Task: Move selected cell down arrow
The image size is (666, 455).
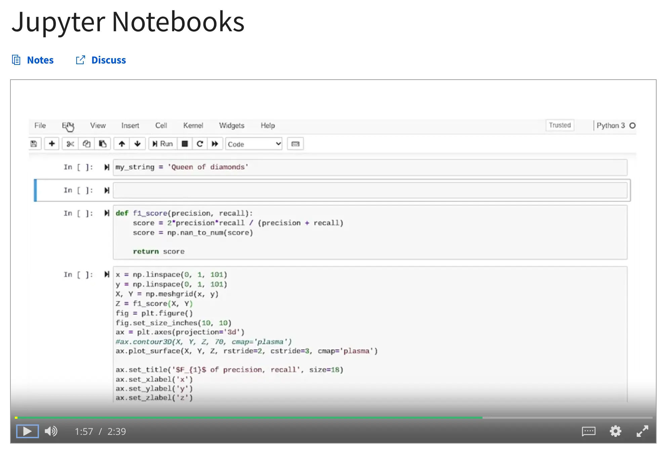Action: pyautogui.click(x=137, y=144)
